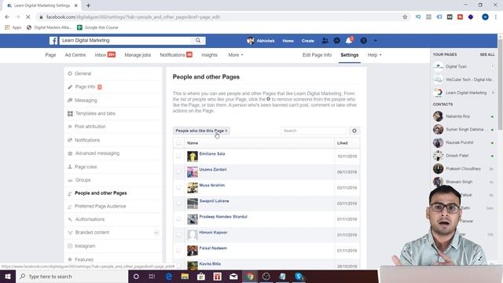Check the box beside Faisal Nadeem
This screenshot has height=283, width=503.
pos(178,251)
